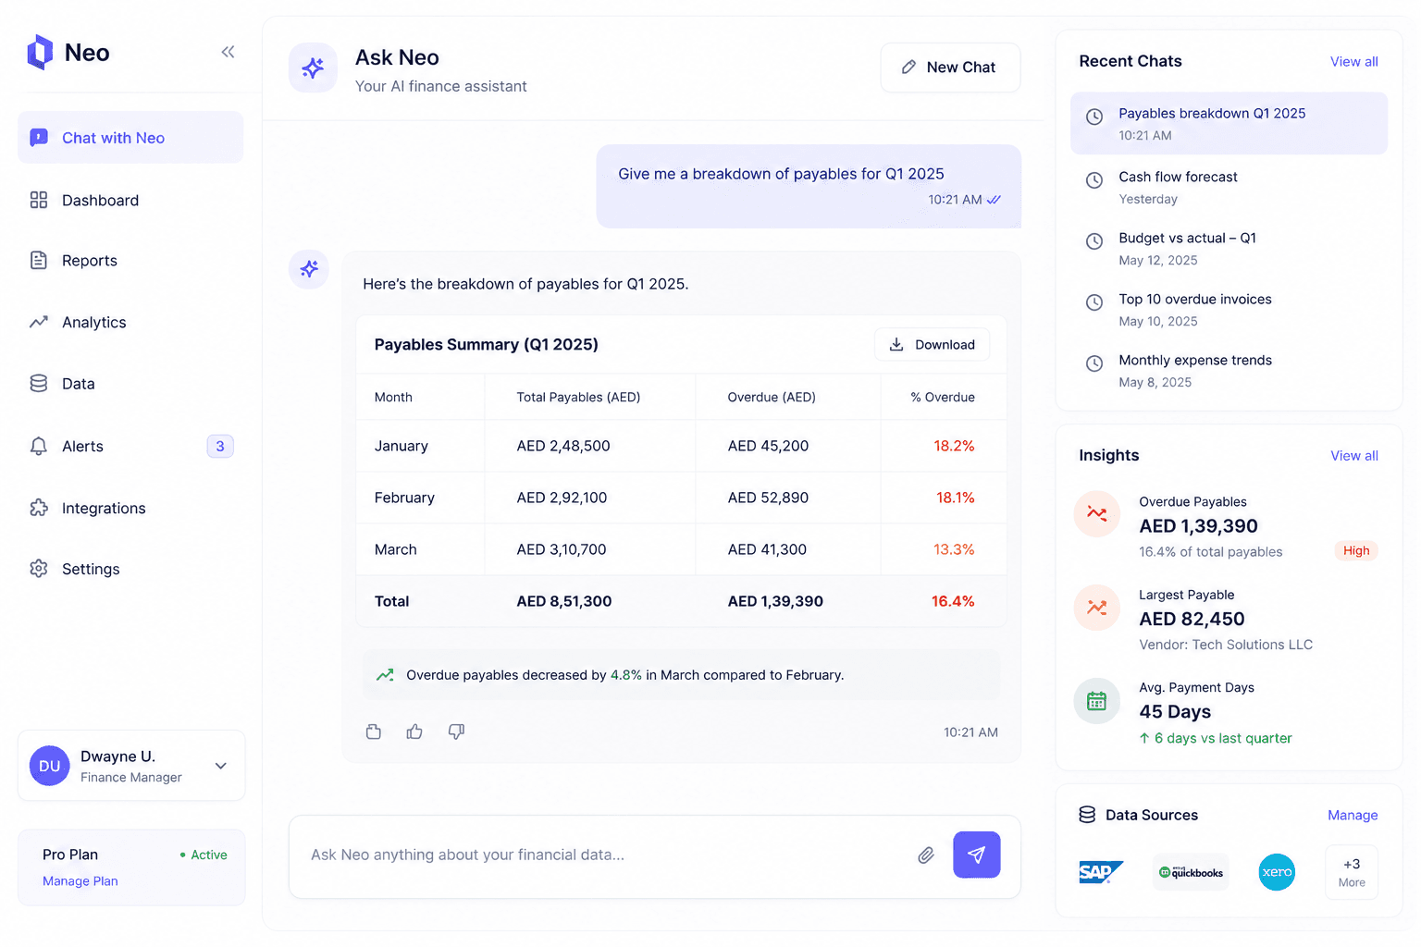
Task: Click the Alerts badge showing 3
Action: (220, 447)
